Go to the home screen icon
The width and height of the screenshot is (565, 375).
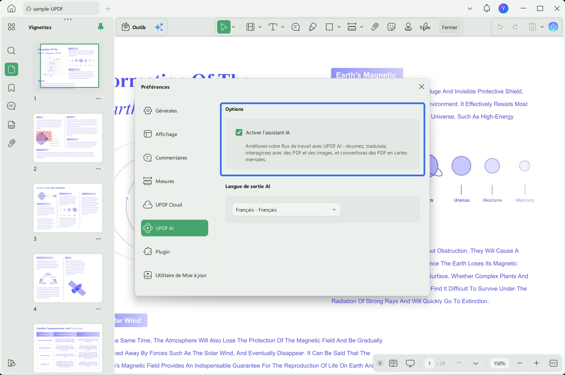(11, 8)
